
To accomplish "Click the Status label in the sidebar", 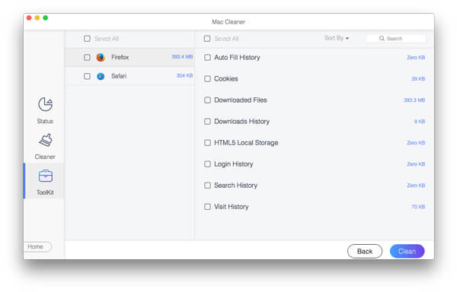I will pyautogui.click(x=45, y=121).
